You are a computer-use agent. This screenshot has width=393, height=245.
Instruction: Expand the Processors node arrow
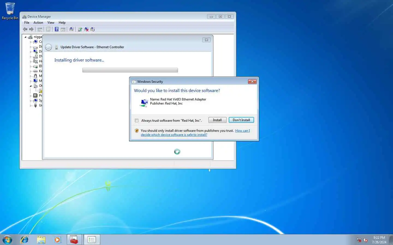coord(31,96)
